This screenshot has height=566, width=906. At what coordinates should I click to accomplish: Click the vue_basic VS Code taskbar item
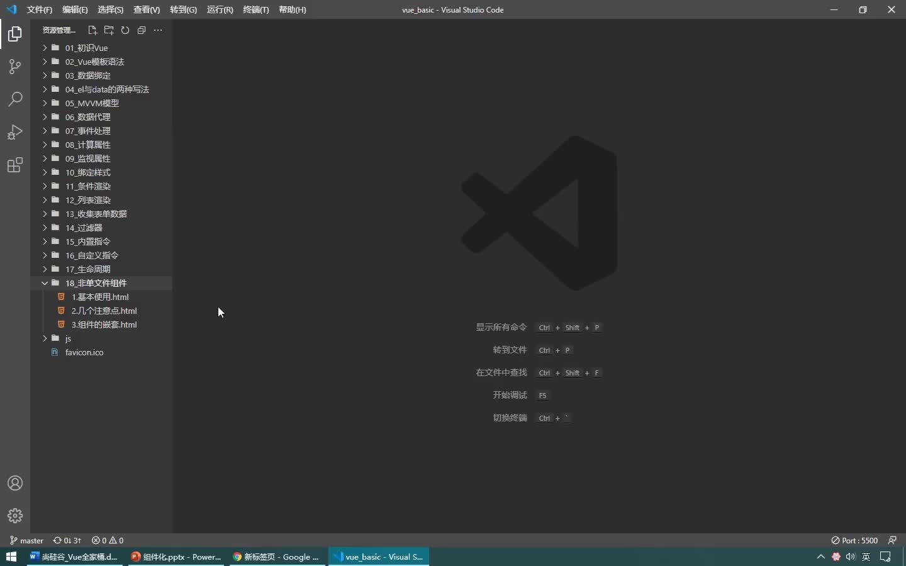pyautogui.click(x=379, y=557)
